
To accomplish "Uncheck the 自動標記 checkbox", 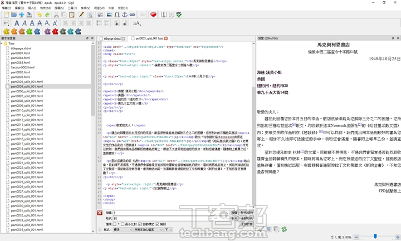I will pyautogui.click(x=140, y=224).
